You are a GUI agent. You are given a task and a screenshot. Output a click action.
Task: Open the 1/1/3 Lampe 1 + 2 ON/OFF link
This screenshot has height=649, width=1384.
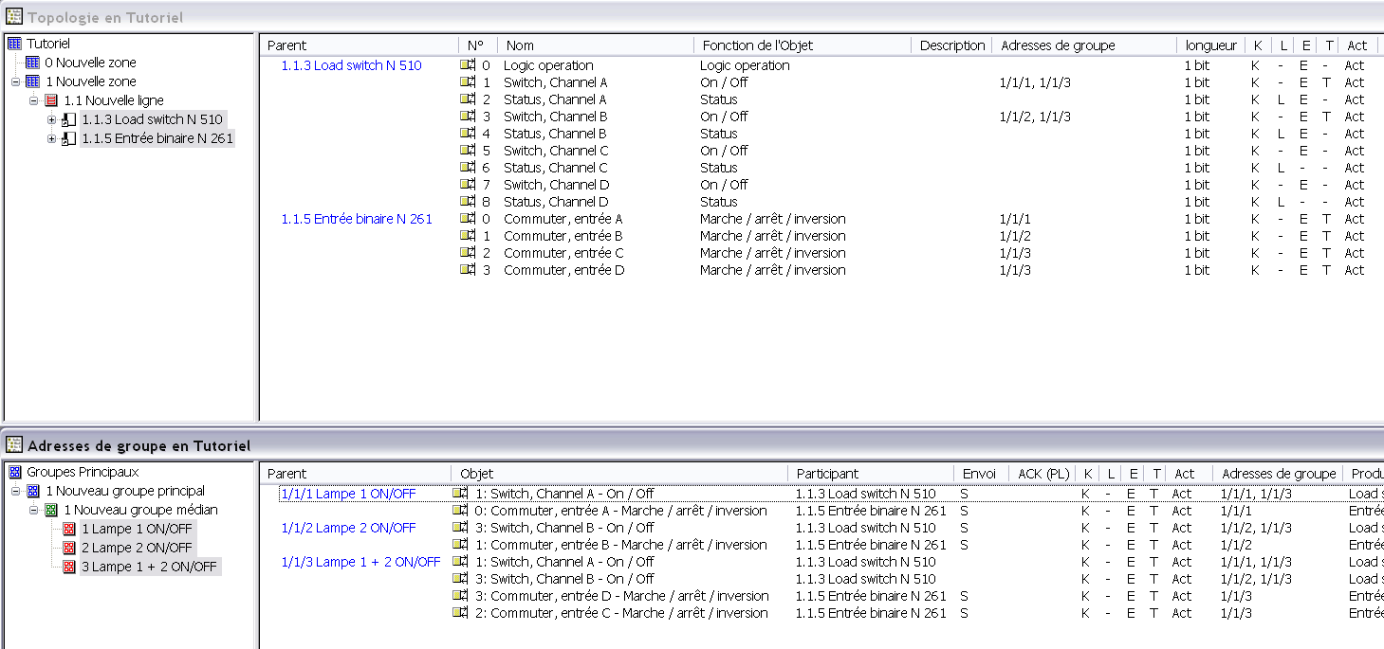click(360, 562)
